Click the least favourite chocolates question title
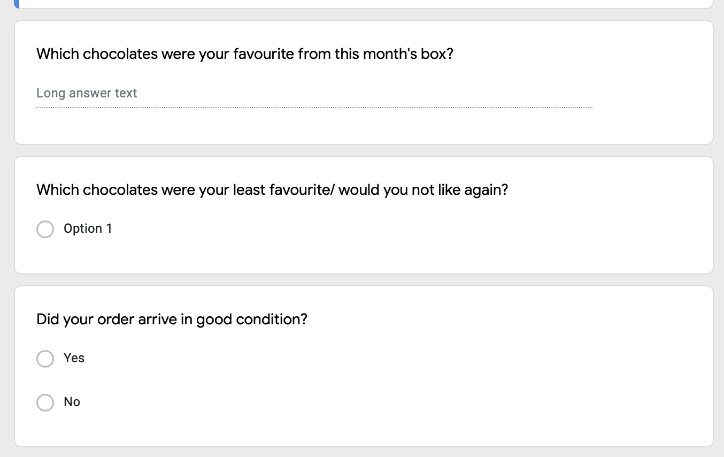724x457 pixels. (272, 190)
